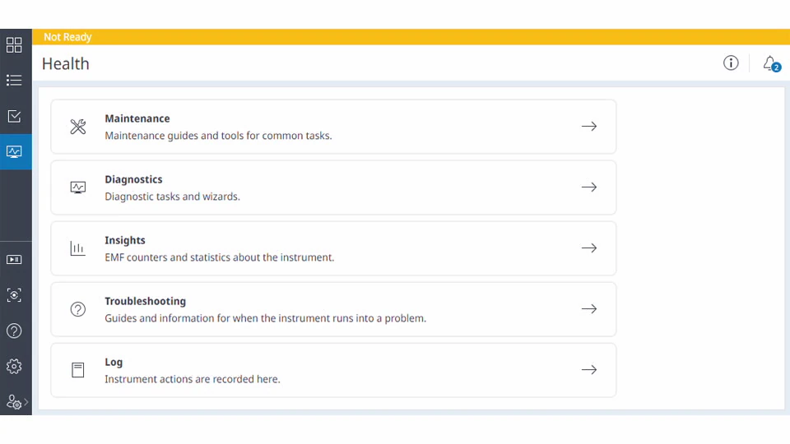Image resolution: width=790 pixels, height=444 pixels.
Task: Open the Maintenance title link
Action: [137, 118]
